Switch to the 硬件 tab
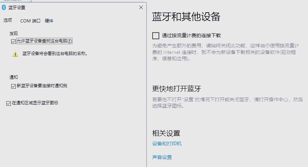308x167 pixels. (x=49, y=21)
